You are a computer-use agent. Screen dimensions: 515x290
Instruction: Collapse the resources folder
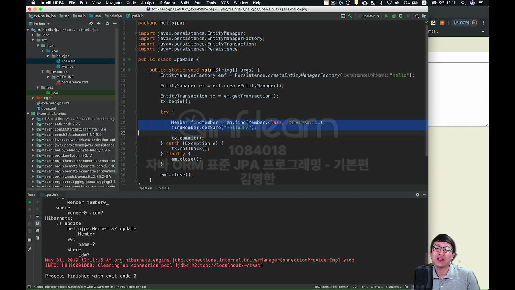tap(43, 72)
